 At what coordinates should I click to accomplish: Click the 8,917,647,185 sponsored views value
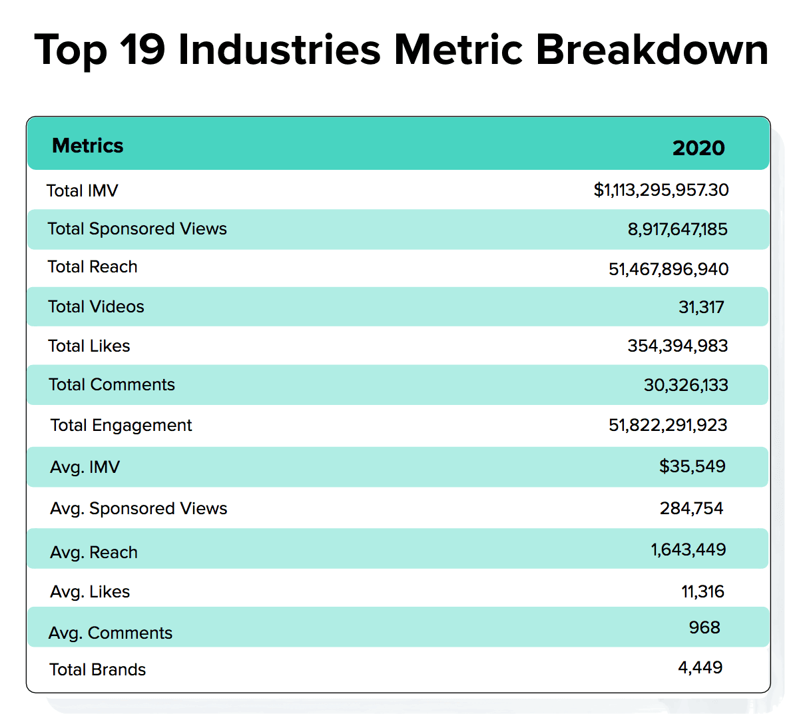click(677, 230)
